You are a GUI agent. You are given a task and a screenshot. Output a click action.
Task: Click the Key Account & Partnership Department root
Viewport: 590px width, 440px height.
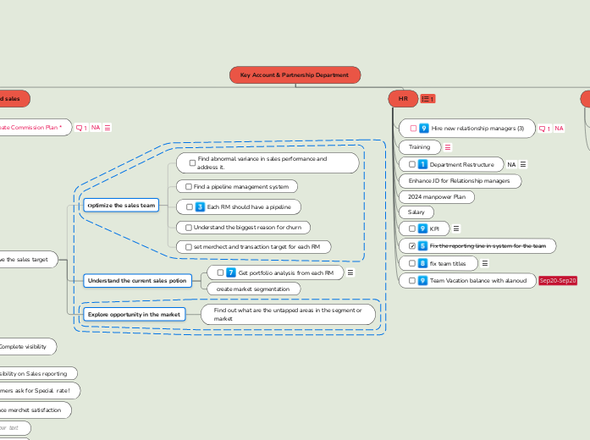[x=295, y=75]
